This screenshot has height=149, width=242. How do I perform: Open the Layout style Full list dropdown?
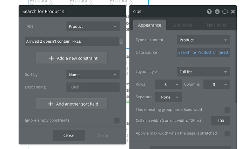coord(204,72)
